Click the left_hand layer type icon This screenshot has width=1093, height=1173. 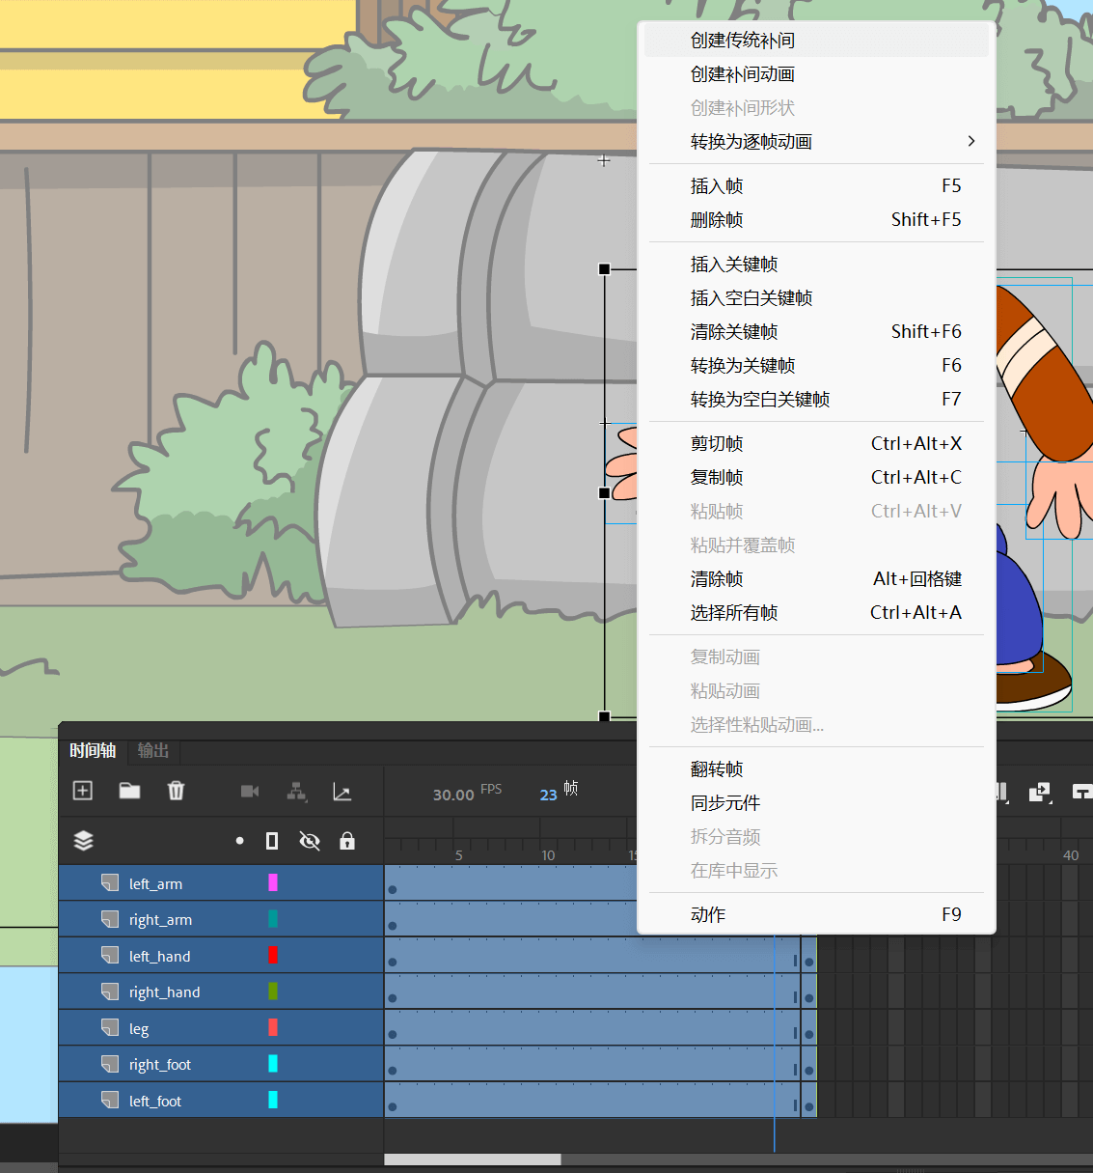[x=110, y=955]
